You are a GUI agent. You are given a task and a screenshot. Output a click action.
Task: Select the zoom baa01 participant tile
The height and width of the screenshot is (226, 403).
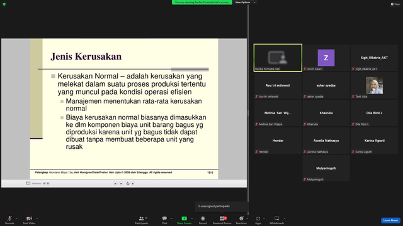click(326, 58)
